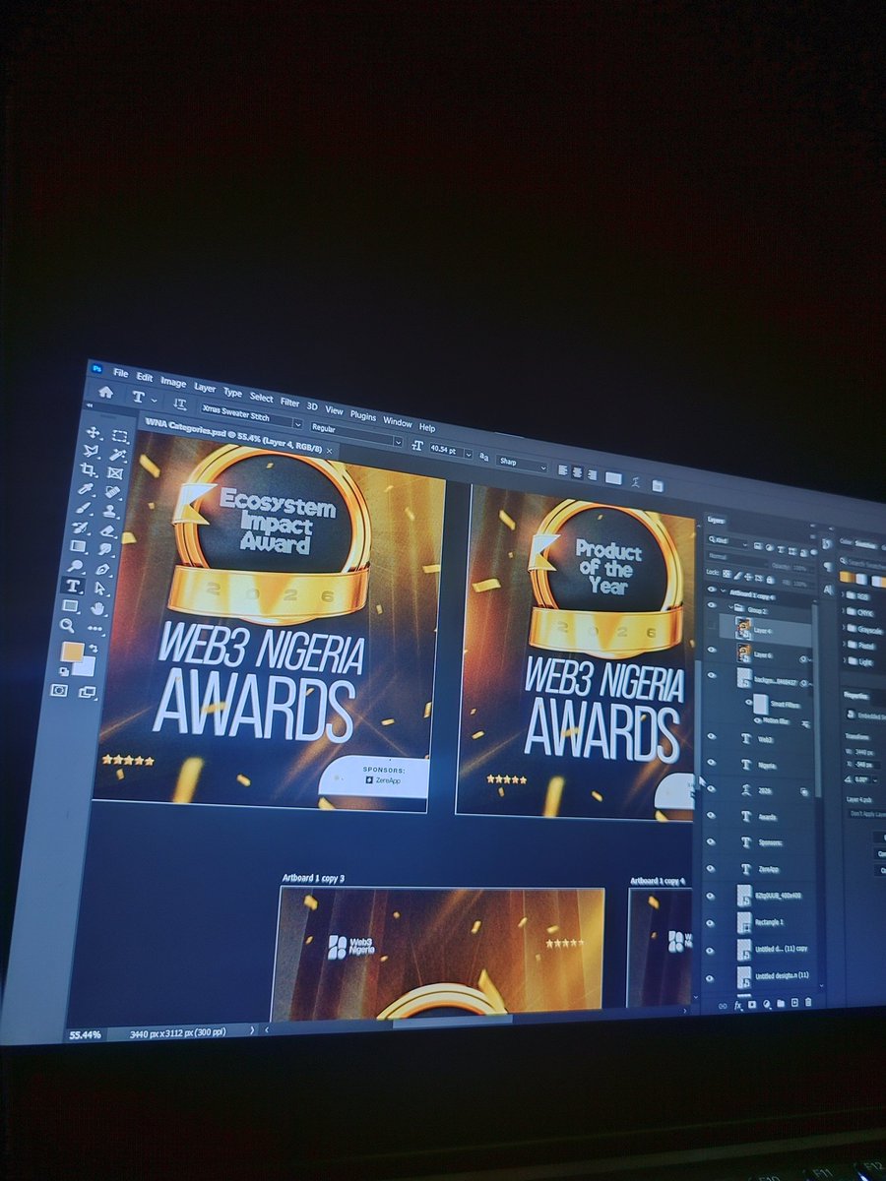Create warped text from options bar

[x=636, y=481]
